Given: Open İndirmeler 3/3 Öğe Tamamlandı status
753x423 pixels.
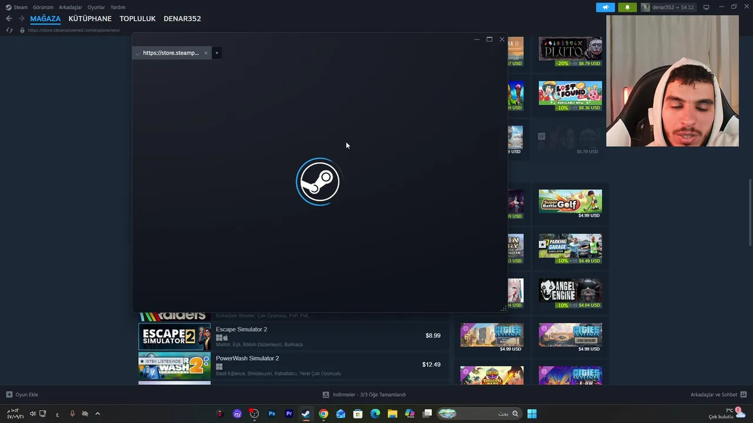Looking at the screenshot, I should click(x=369, y=395).
